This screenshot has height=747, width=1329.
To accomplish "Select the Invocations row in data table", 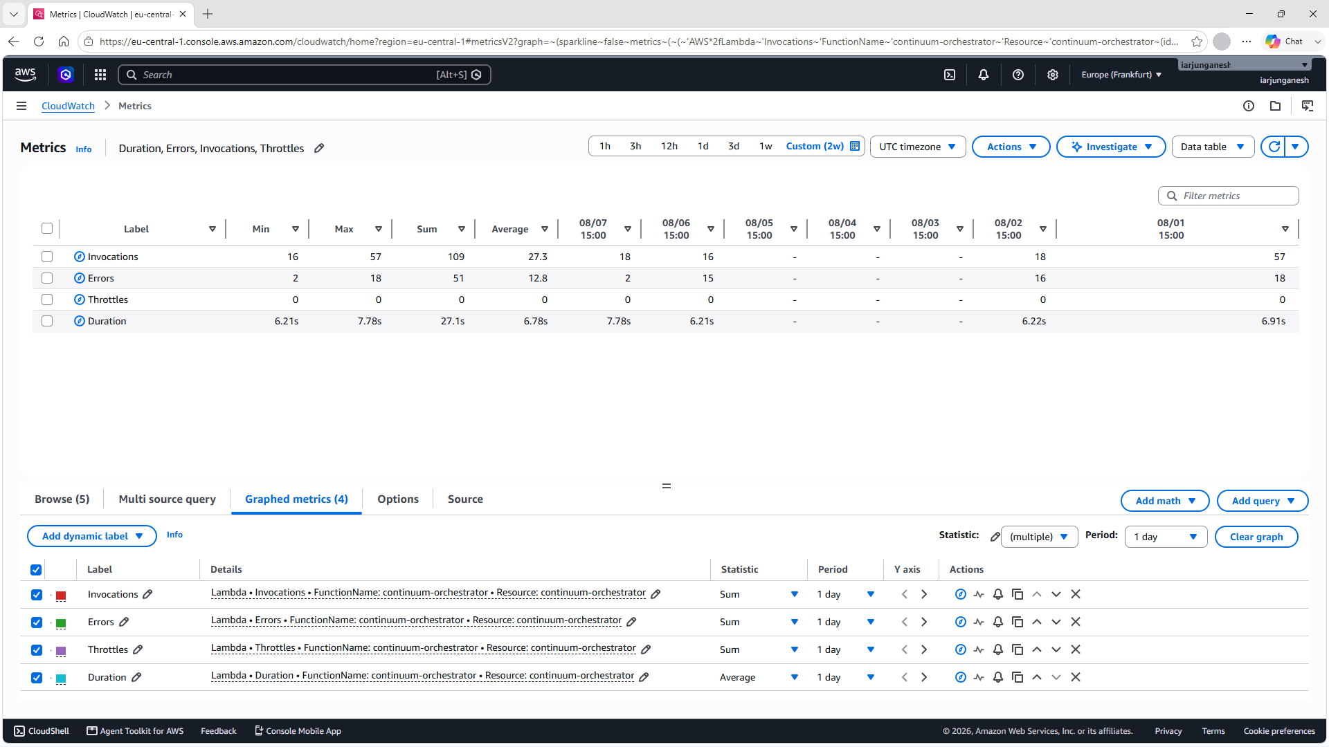I will pos(47,257).
